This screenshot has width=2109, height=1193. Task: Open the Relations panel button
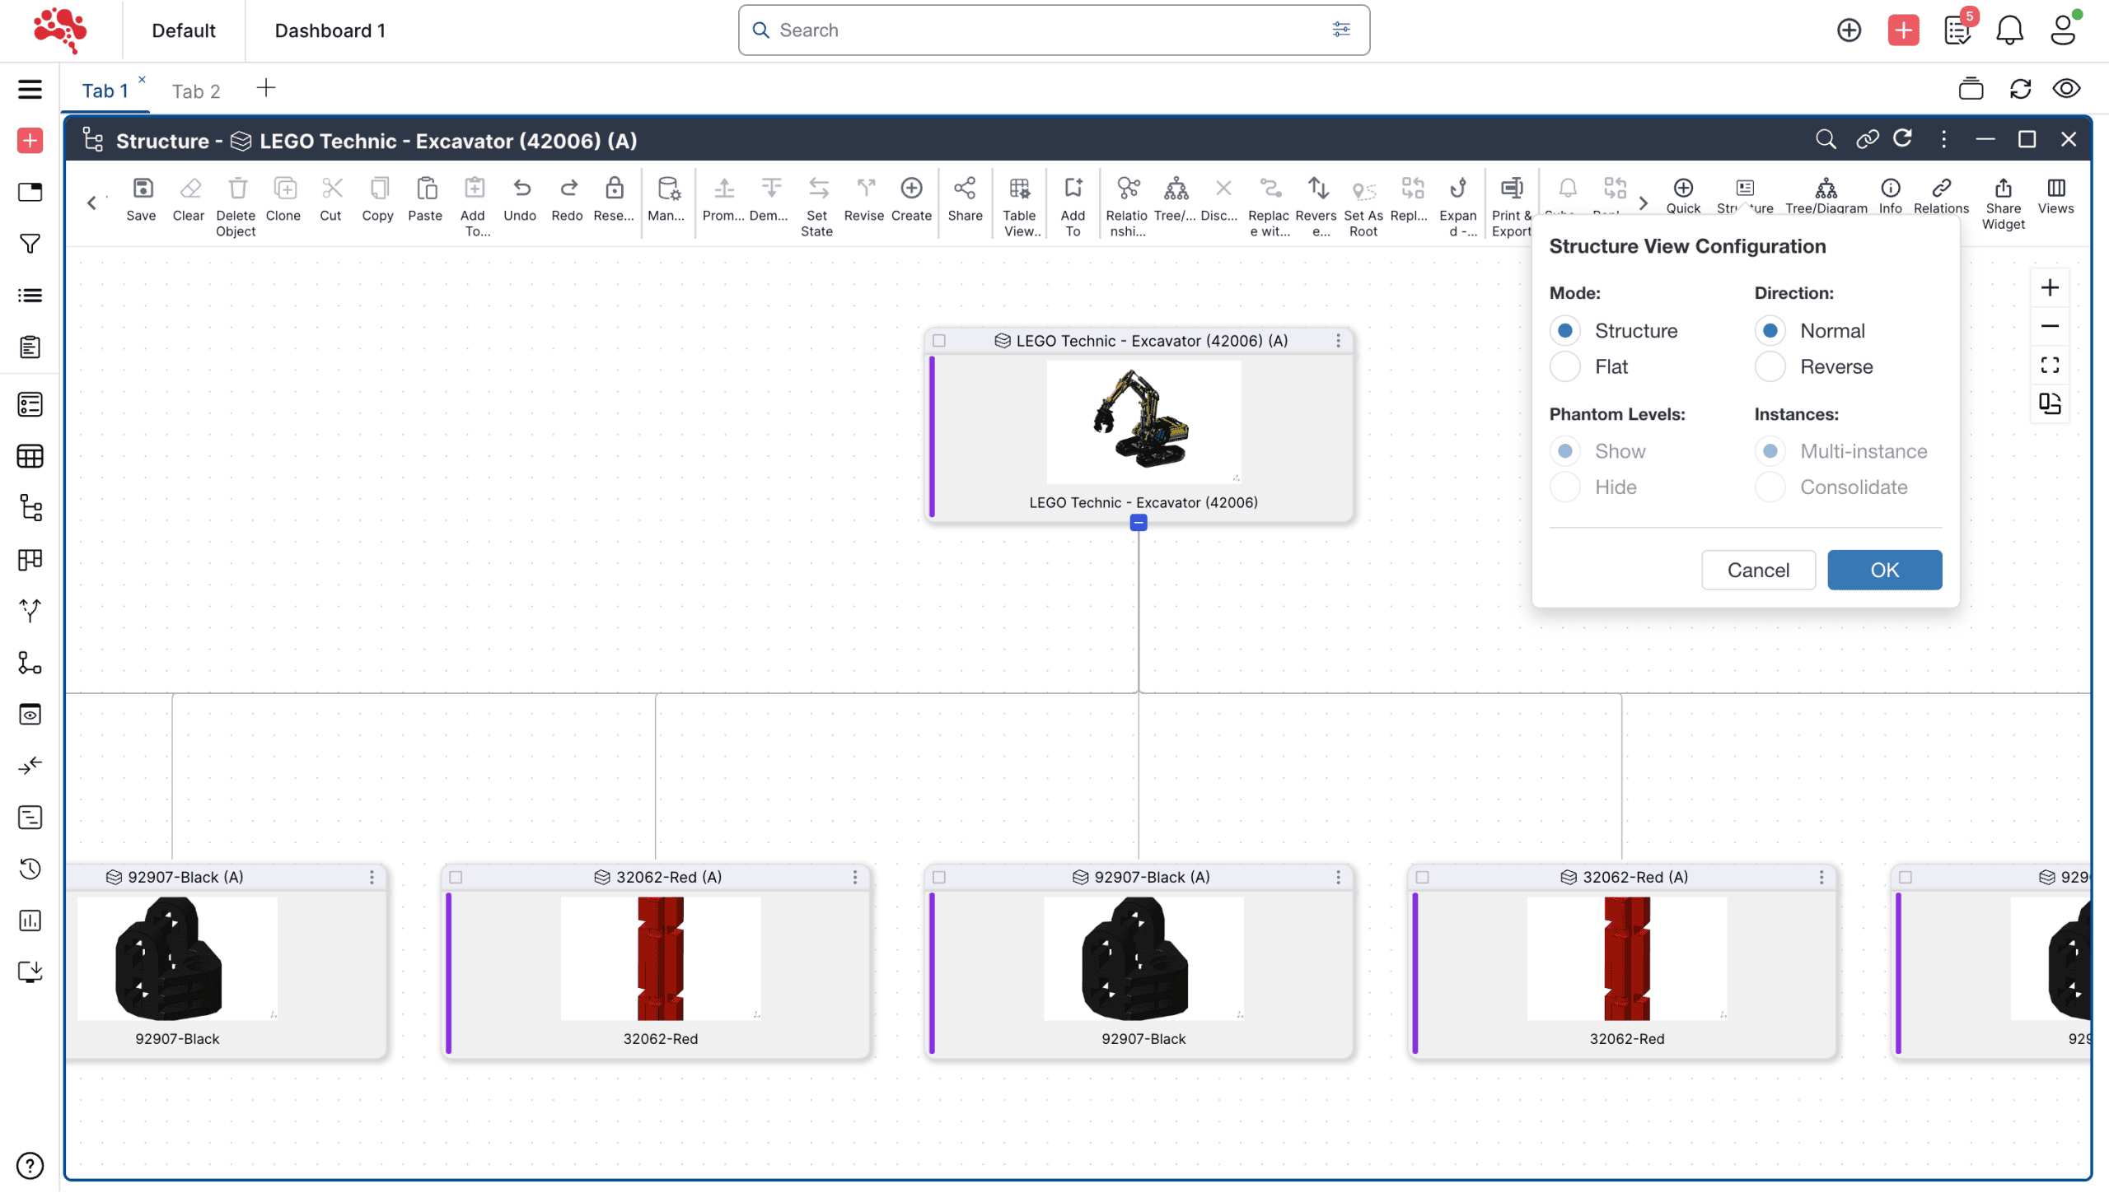pyautogui.click(x=1943, y=196)
